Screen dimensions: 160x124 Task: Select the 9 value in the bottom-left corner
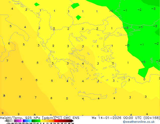click(x=3, y=113)
